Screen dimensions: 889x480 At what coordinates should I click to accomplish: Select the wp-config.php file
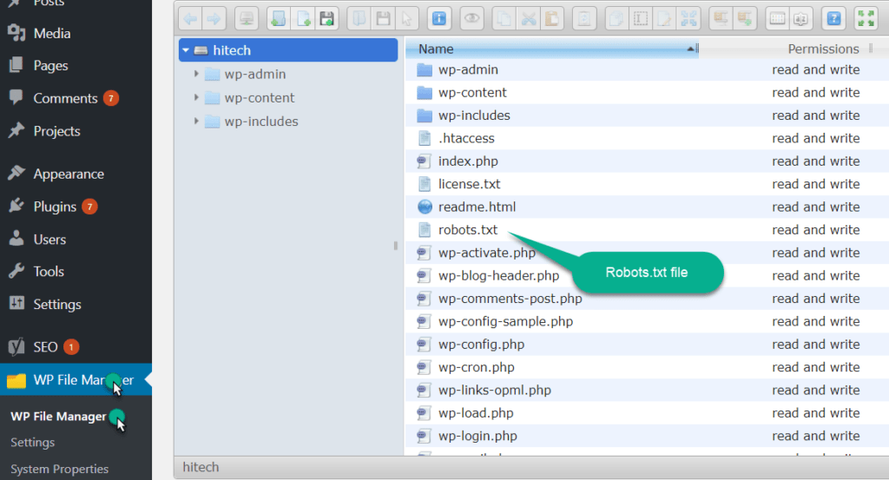click(647, 345)
